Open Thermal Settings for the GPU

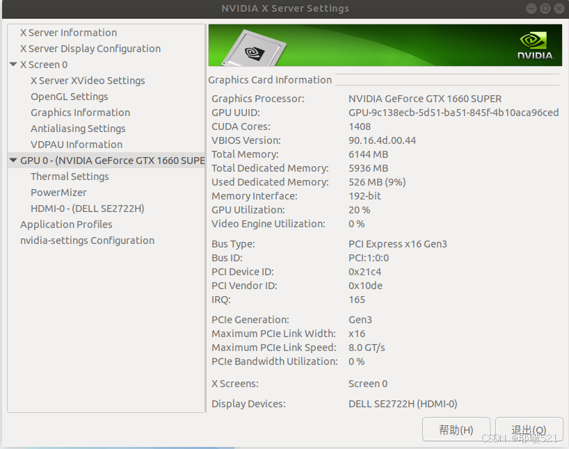tap(70, 176)
